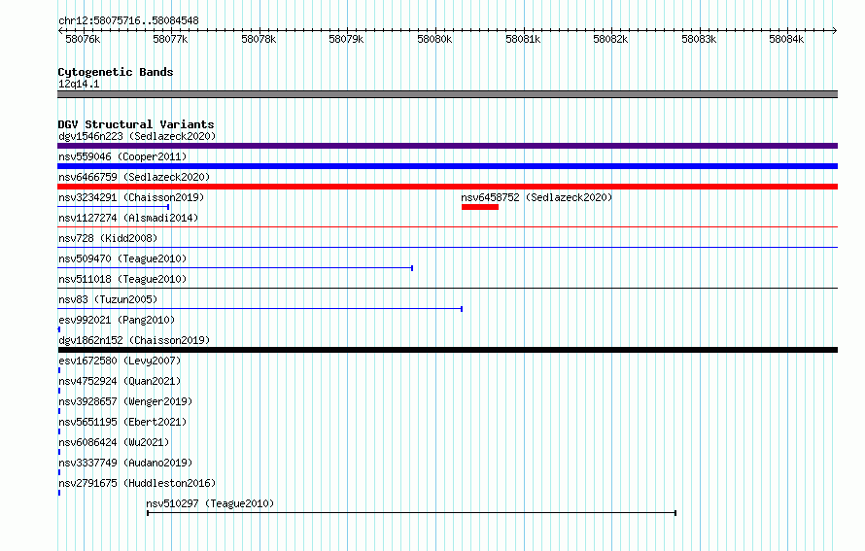Click the 58082k ruler tick label
Image resolution: width=865 pixels, height=551 pixels.
pos(610,39)
